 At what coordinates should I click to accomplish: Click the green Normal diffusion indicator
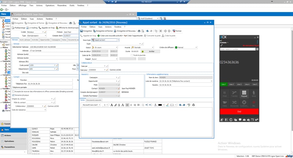click(x=176, y=48)
